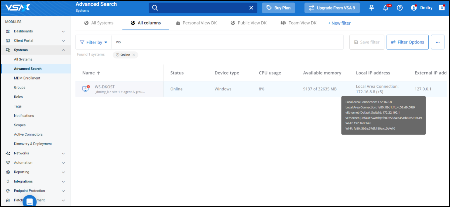Select the All columns tab
This screenshot has height=207, width=450.
[x=146, y=23]
